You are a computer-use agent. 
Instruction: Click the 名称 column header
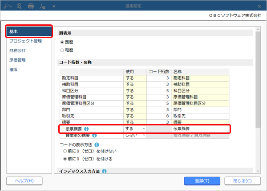(200, 72)
